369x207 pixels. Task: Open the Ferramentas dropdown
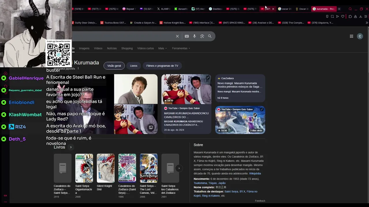pos(181,48)
